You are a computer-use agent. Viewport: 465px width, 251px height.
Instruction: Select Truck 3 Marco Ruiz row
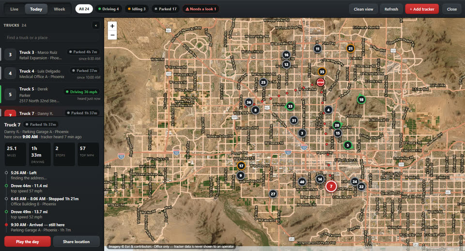pos(52,55)
